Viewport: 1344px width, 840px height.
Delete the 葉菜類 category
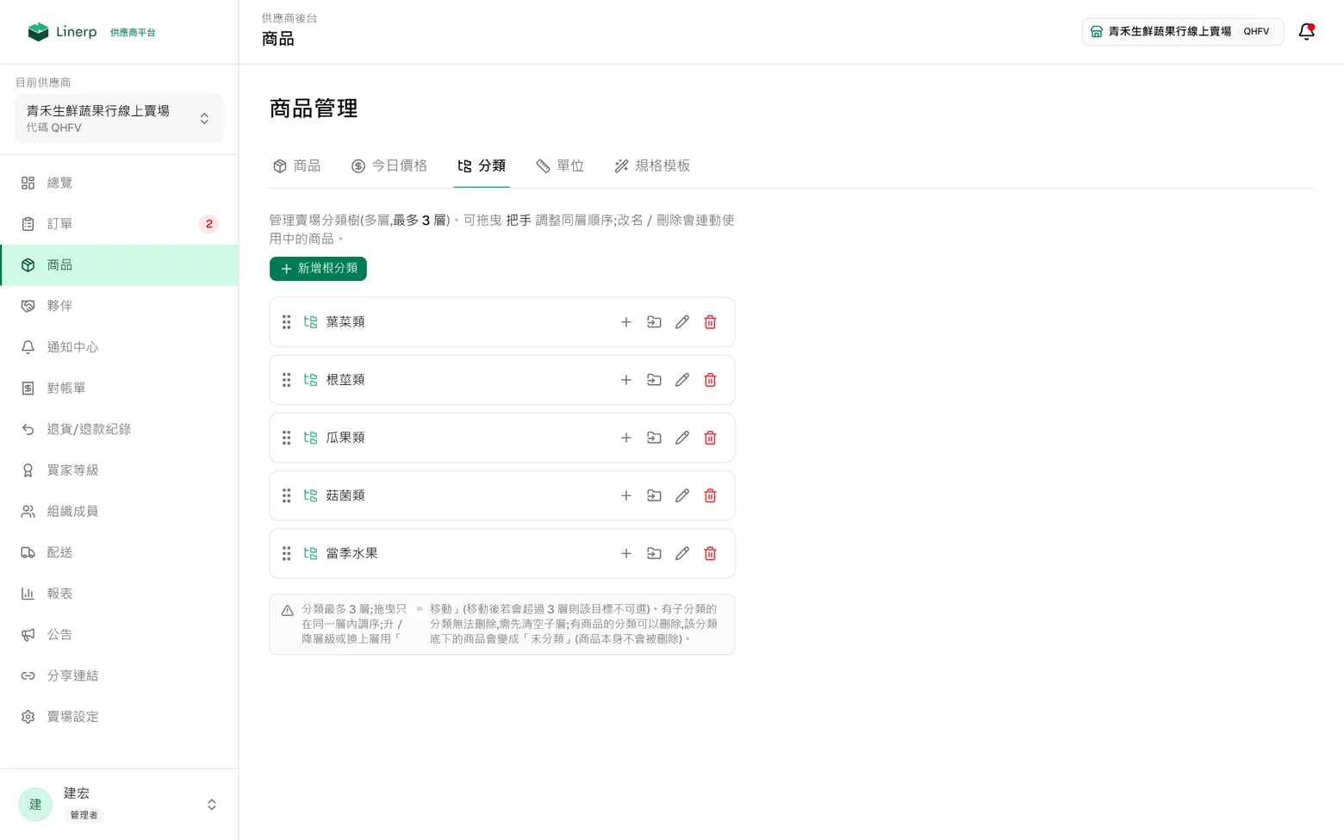coord(710,322)
